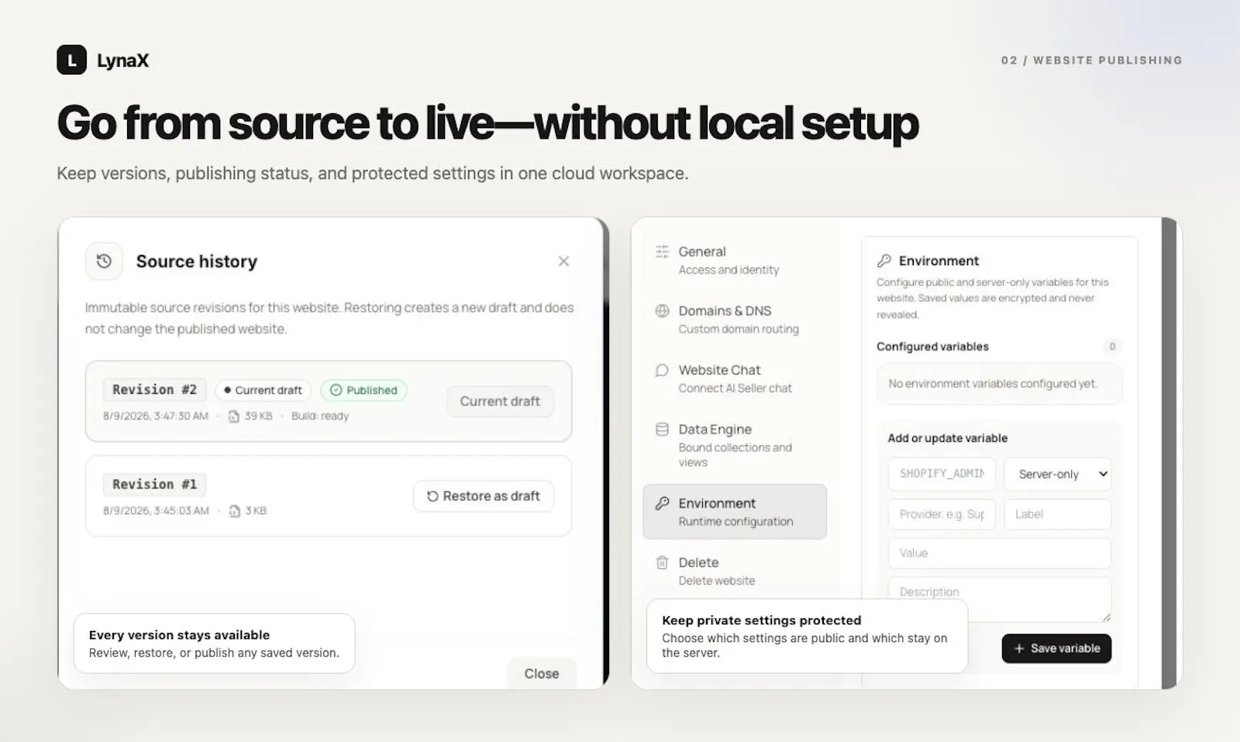Viewport: 1240px width, 742px height.
Task: Click the Save variable button
Action: point(1056,648)
